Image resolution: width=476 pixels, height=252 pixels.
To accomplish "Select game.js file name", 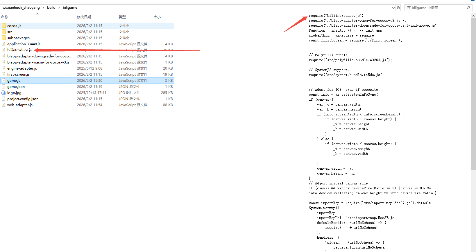I will coord(14,81).
